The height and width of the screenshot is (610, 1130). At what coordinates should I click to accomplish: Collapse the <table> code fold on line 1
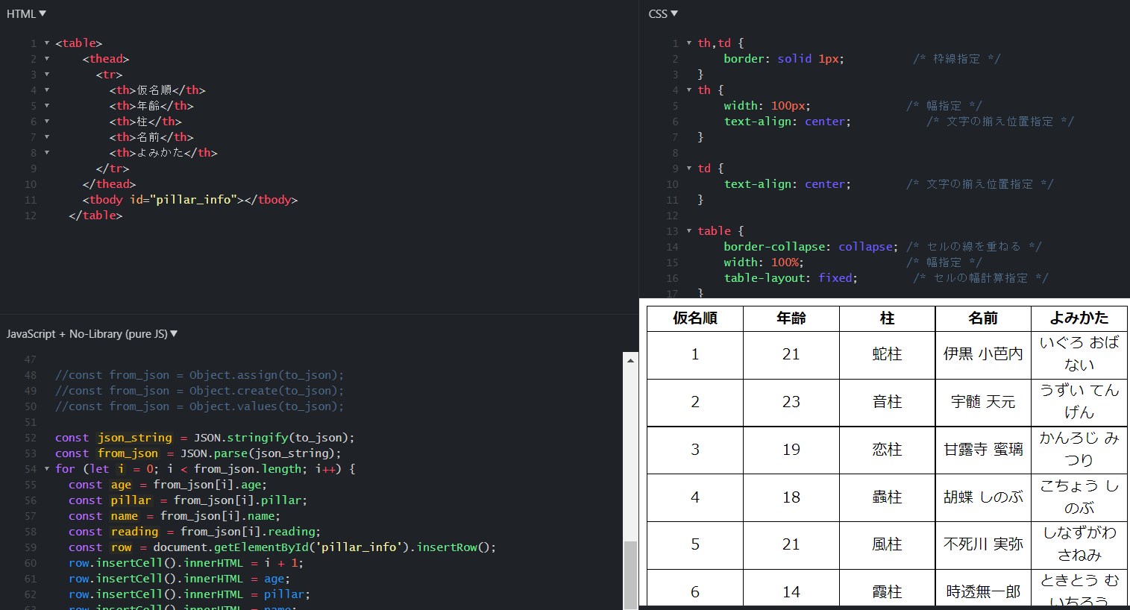pos(46,43)
